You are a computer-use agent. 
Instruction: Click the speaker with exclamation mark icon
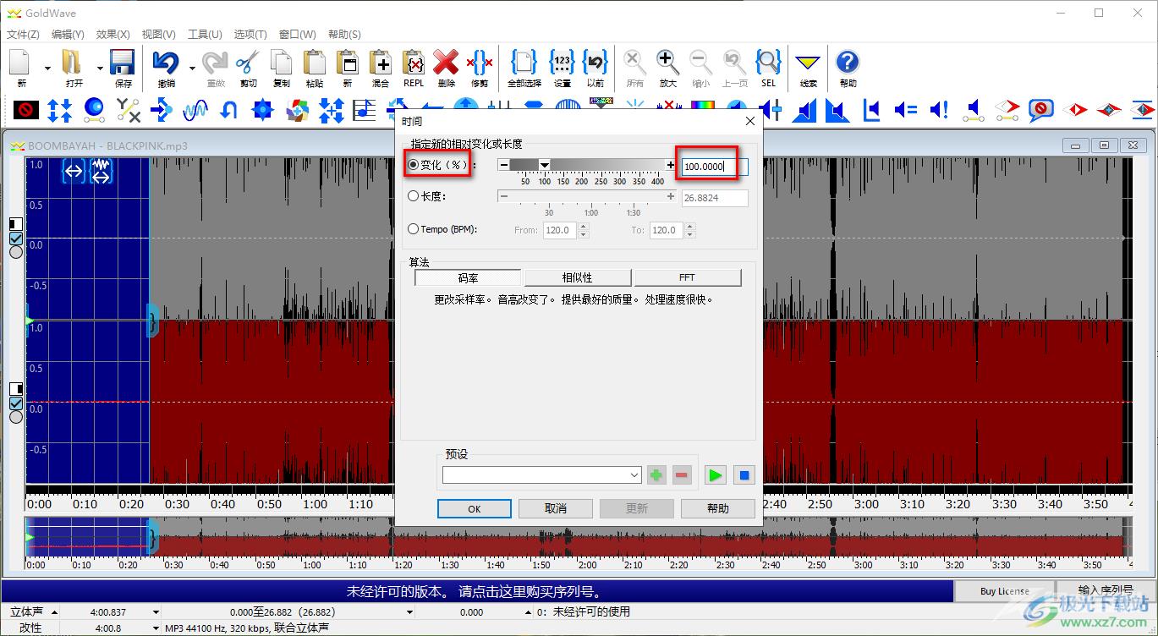coord(939,110)
